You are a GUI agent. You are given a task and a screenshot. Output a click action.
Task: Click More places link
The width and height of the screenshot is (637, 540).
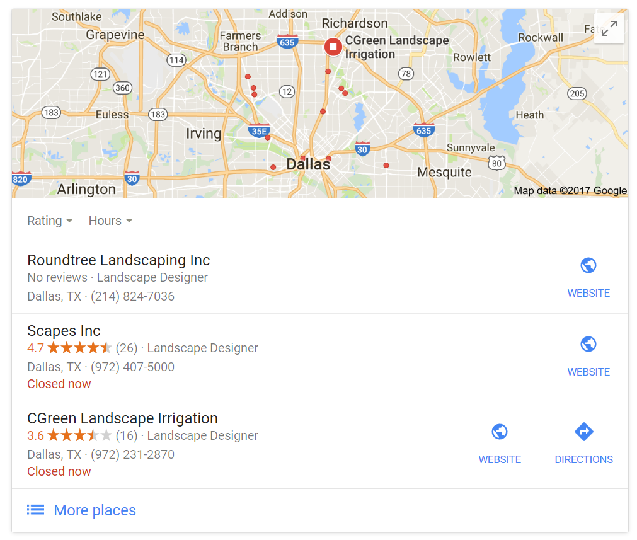[95, 510]
